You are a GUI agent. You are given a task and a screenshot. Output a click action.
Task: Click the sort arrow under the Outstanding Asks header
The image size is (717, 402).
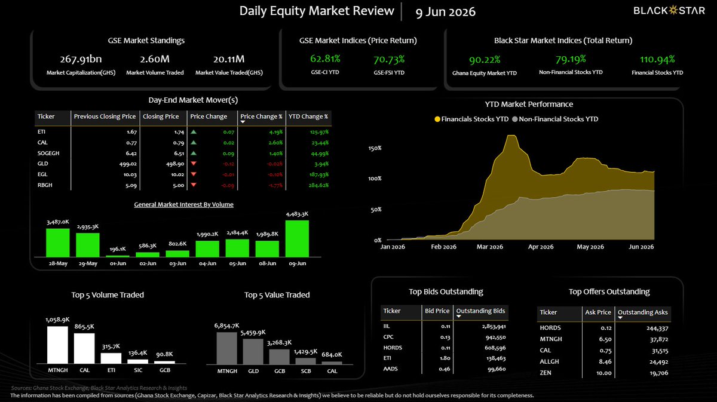click(x=620, y=319)
